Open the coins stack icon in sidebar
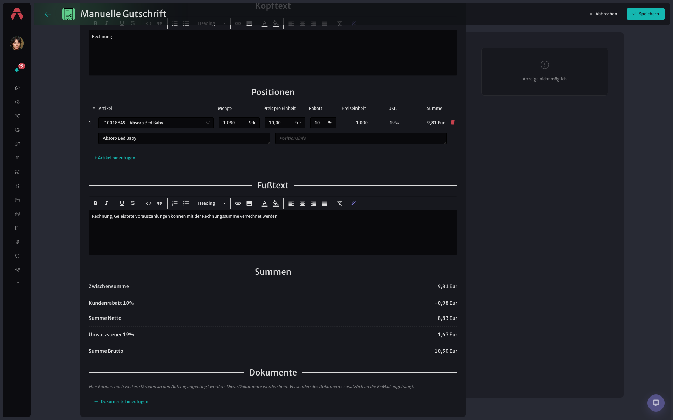This screenshot has width=673, height=420. click(x=17, y=214)
